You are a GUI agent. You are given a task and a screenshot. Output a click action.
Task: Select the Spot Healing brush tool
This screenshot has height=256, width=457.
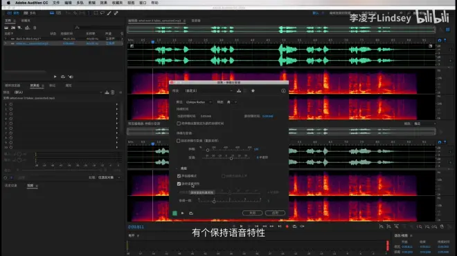tap(116, 13)
